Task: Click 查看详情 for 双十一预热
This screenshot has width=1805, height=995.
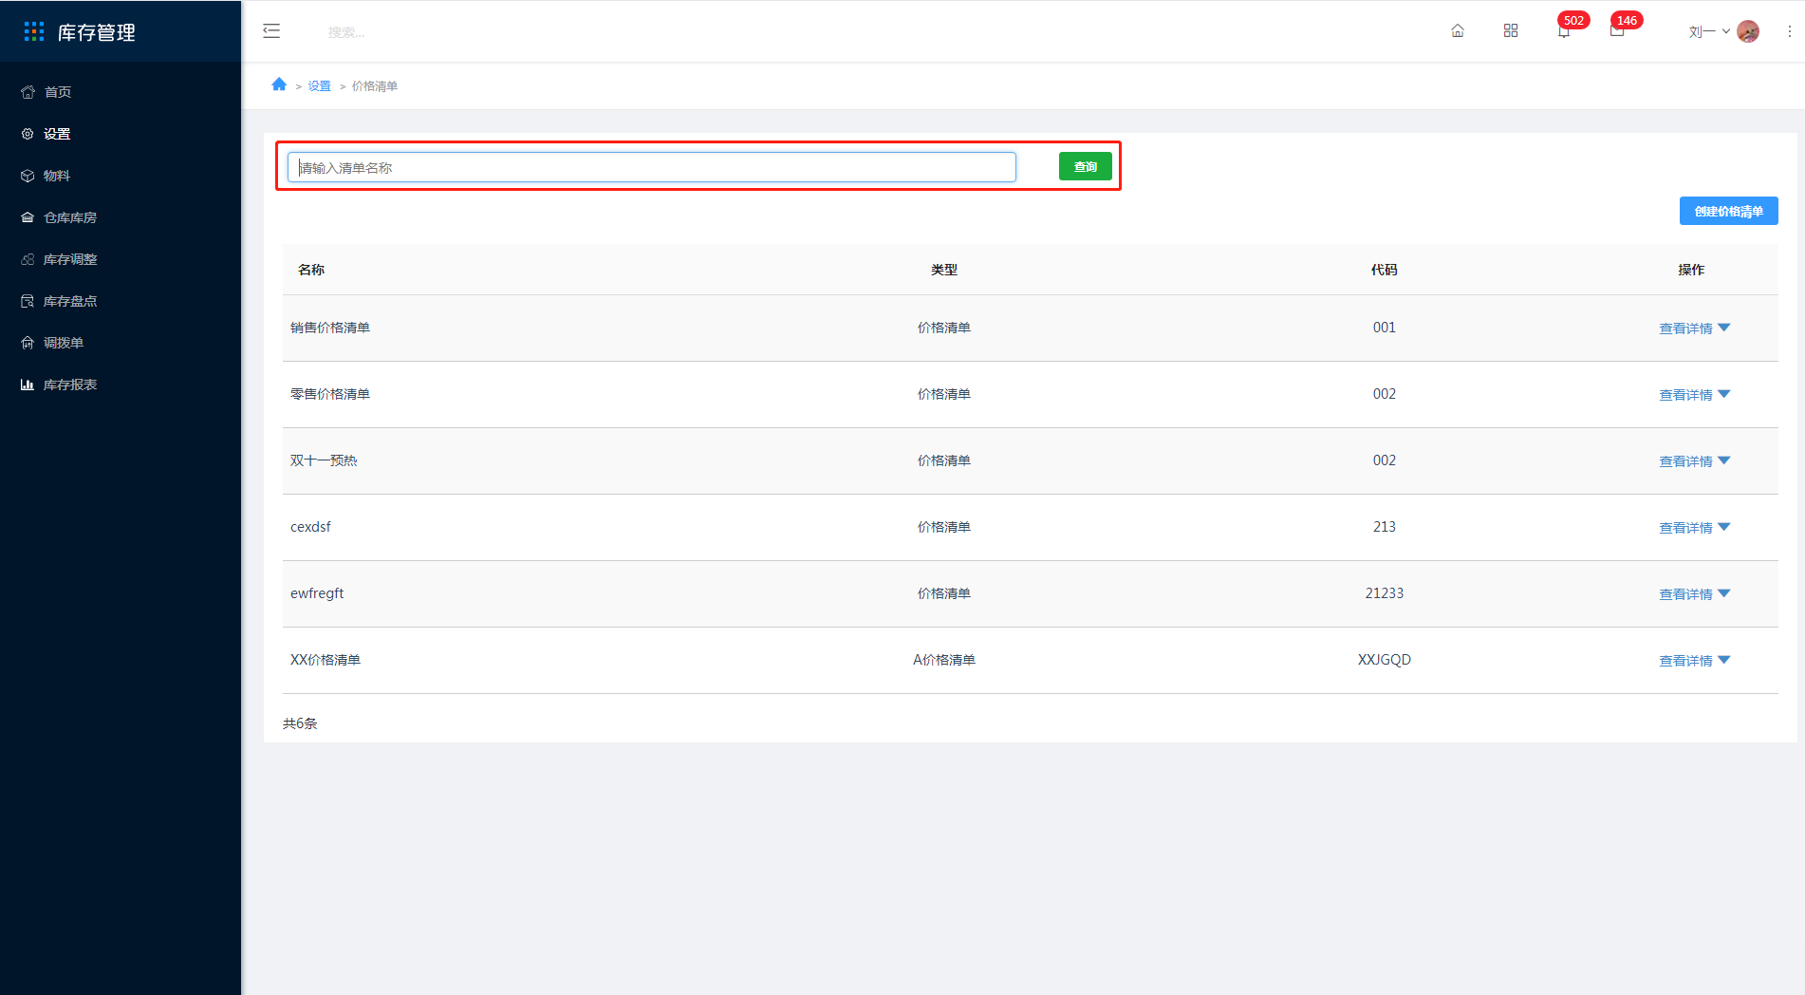Action: coord(1685,461)
